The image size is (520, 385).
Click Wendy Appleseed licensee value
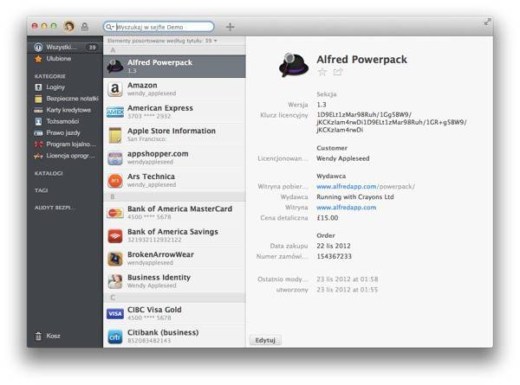coord(343,158)
